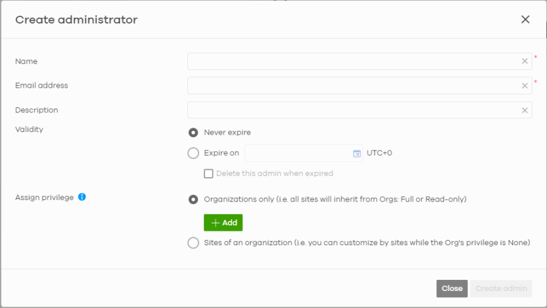The height and width of the screenshot is (308, 547).
Task: Open the Expire on date field
Action: [x=303, y=153]
